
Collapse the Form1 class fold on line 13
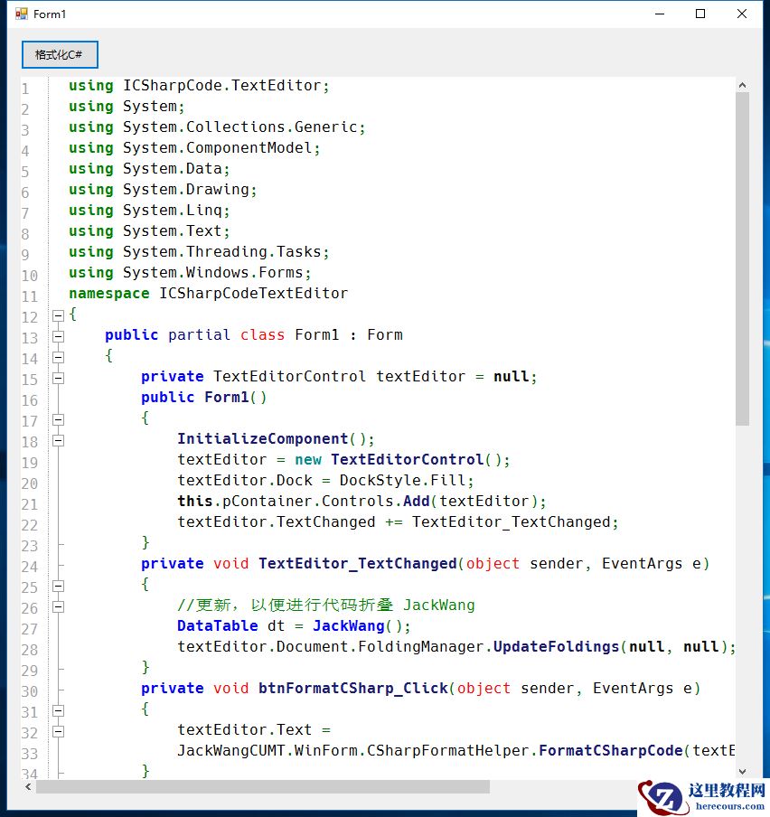pyautogui.click(x=58, y=335)
